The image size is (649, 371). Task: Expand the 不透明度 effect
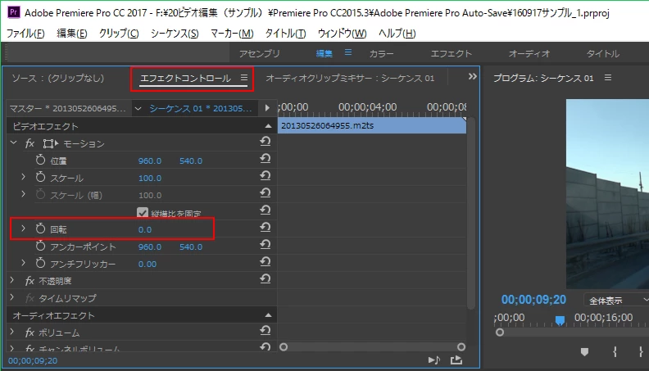(12, 280)
